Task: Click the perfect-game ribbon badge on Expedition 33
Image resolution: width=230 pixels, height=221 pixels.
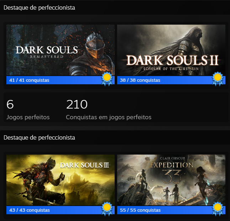Action: point(218,209)
